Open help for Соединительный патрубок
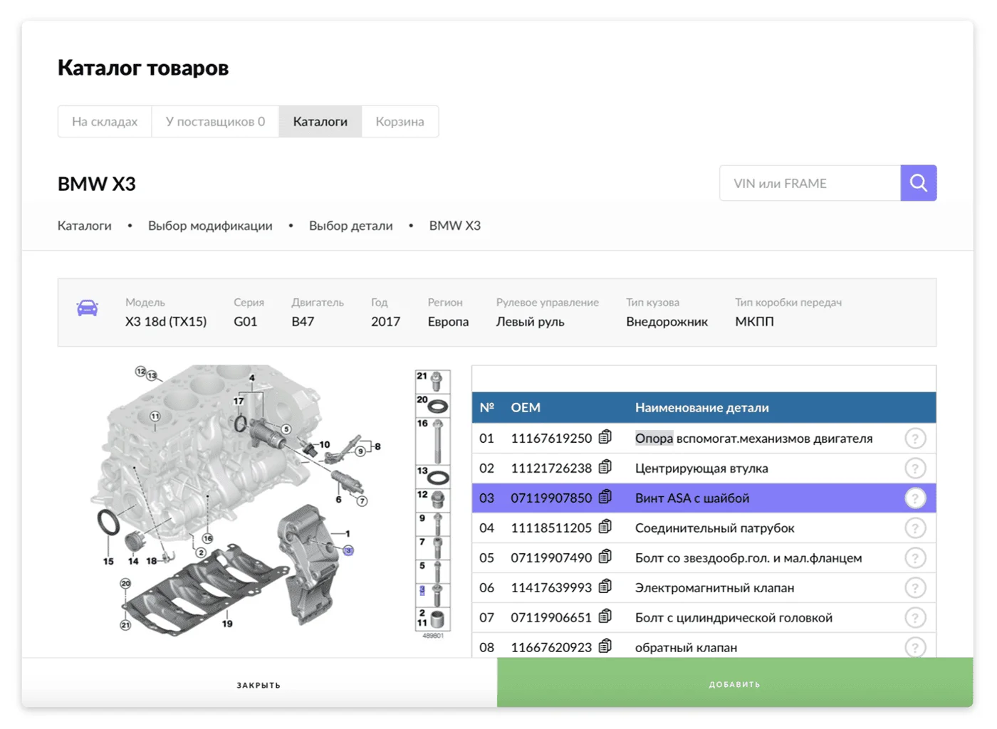Viewport: 997px width, 729px height. point(915,528)
